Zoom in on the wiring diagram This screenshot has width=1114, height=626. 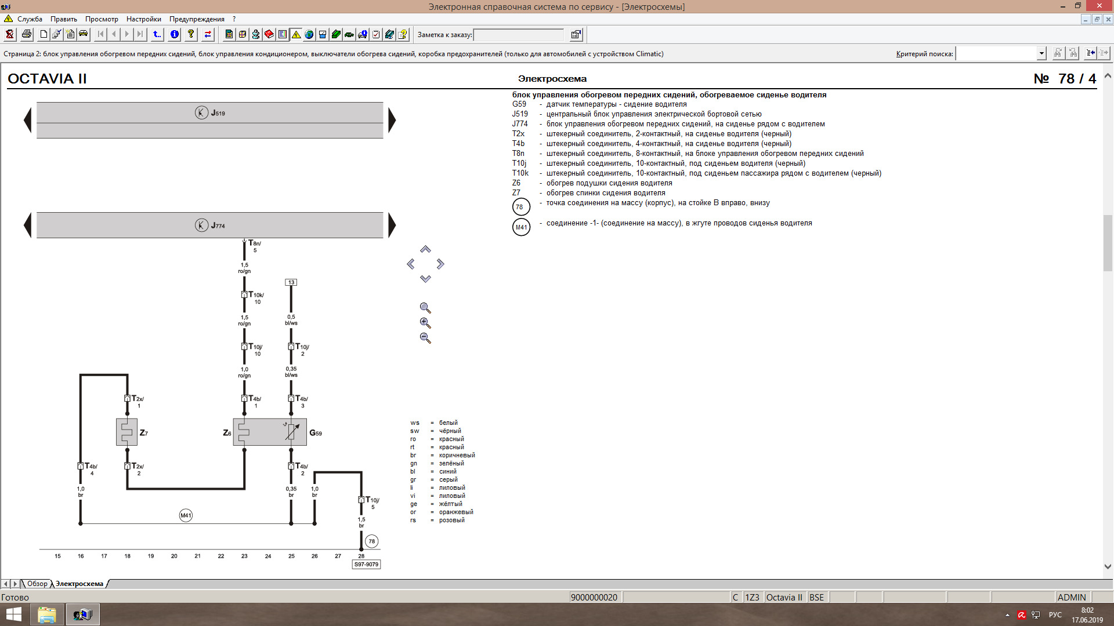point(425,323)
